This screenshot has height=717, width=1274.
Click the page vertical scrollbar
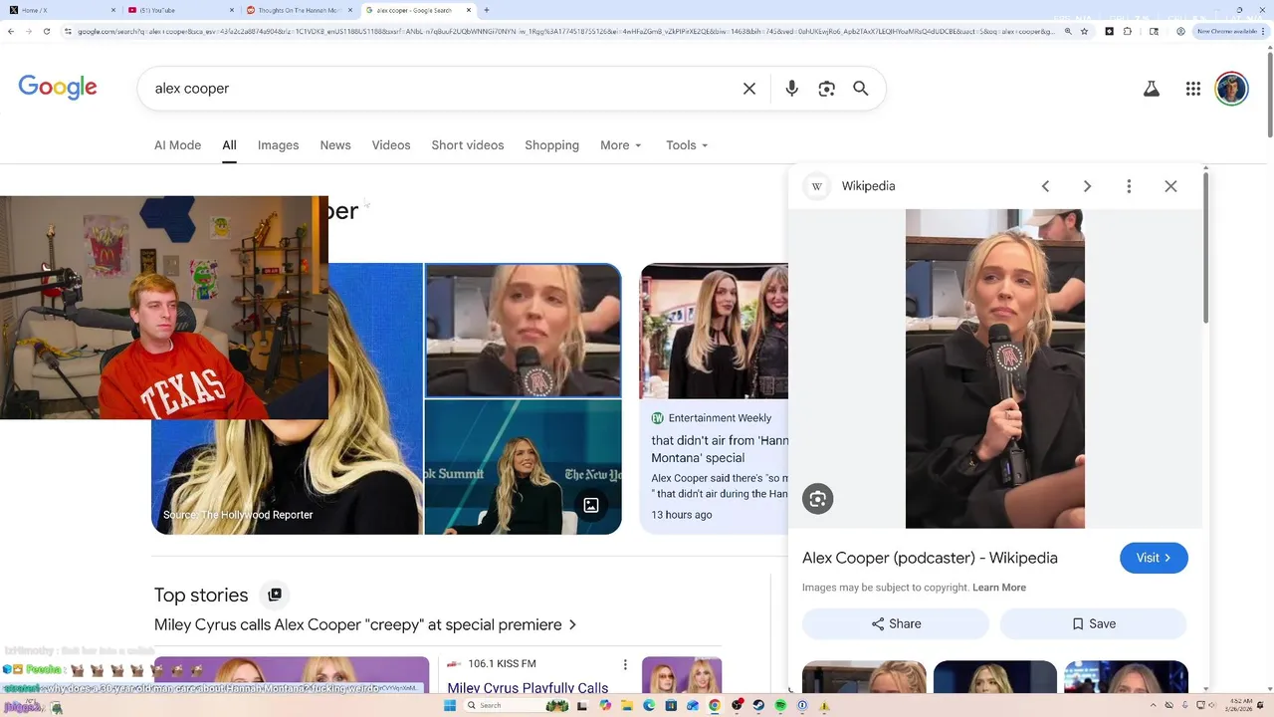pos(1269,95)
